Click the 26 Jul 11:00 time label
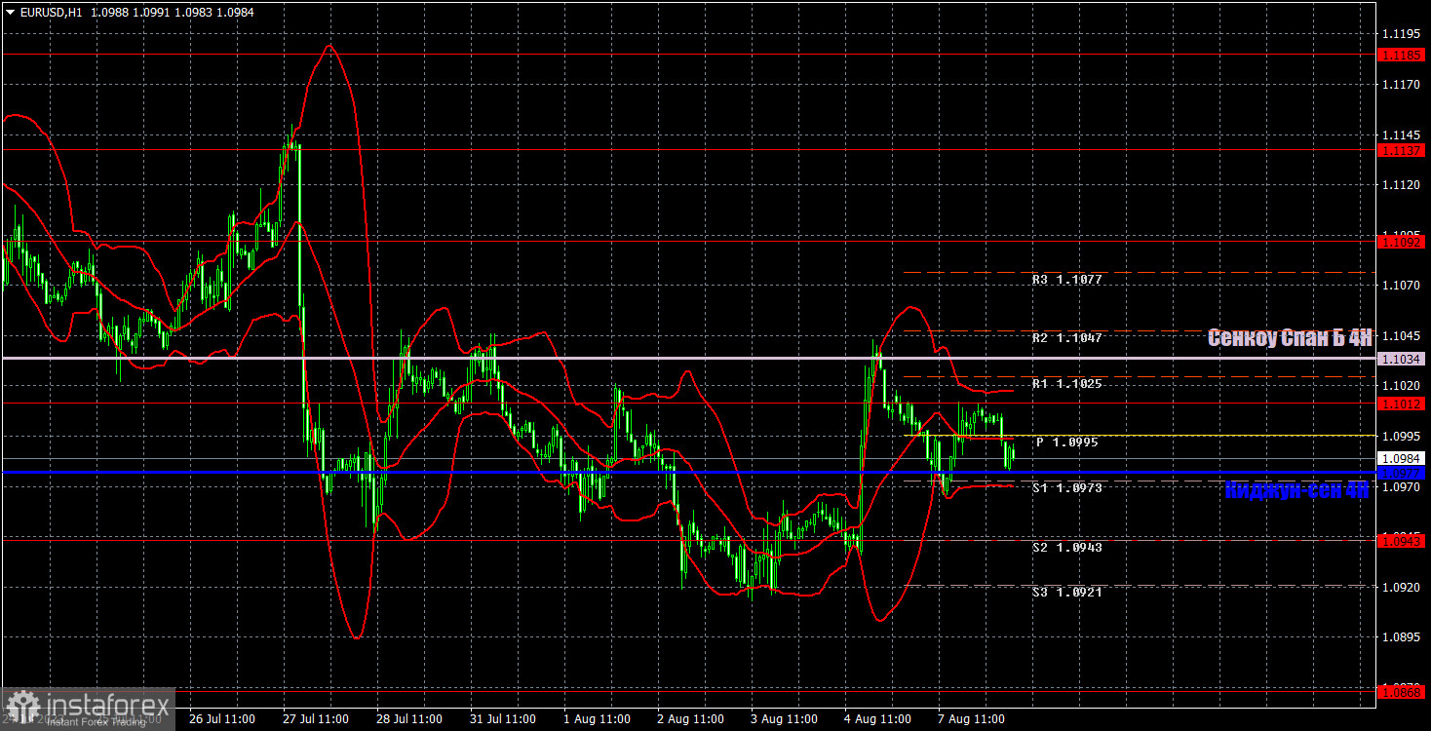 [221, 719]
